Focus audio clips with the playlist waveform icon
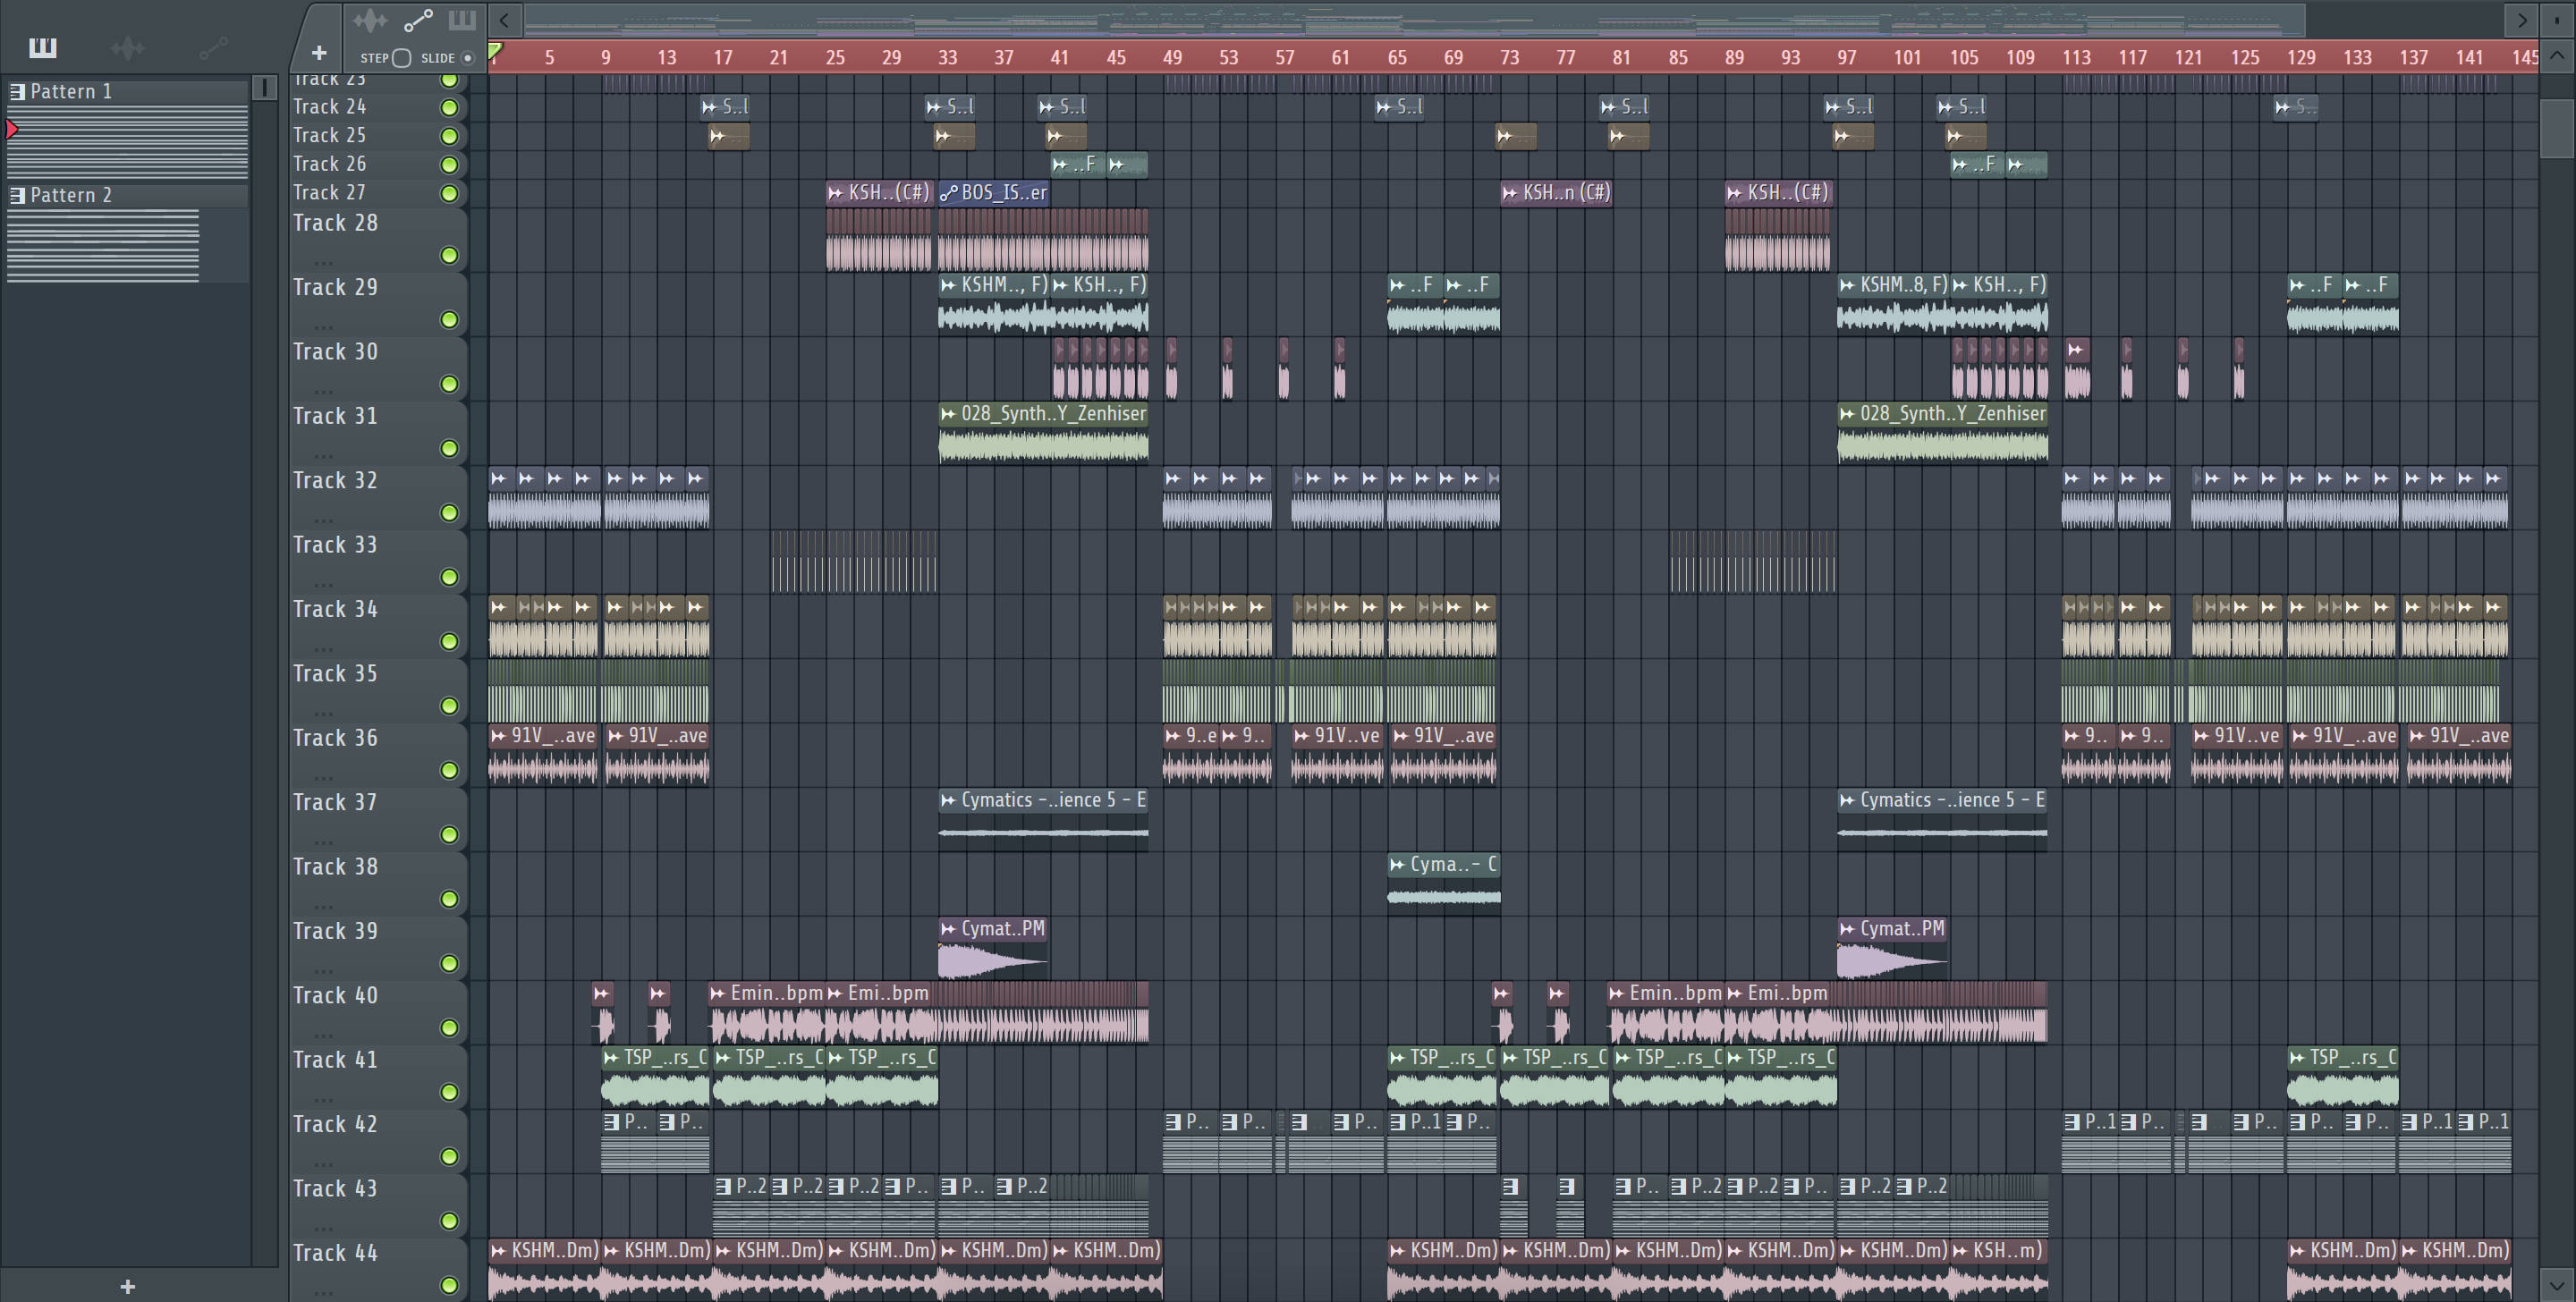Screen dimensions: 2576x1302 tap(369, 20)
